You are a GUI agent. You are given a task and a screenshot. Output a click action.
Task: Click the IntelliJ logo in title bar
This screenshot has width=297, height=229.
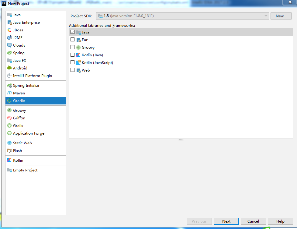pyautogui.click(x=4, y=3)
